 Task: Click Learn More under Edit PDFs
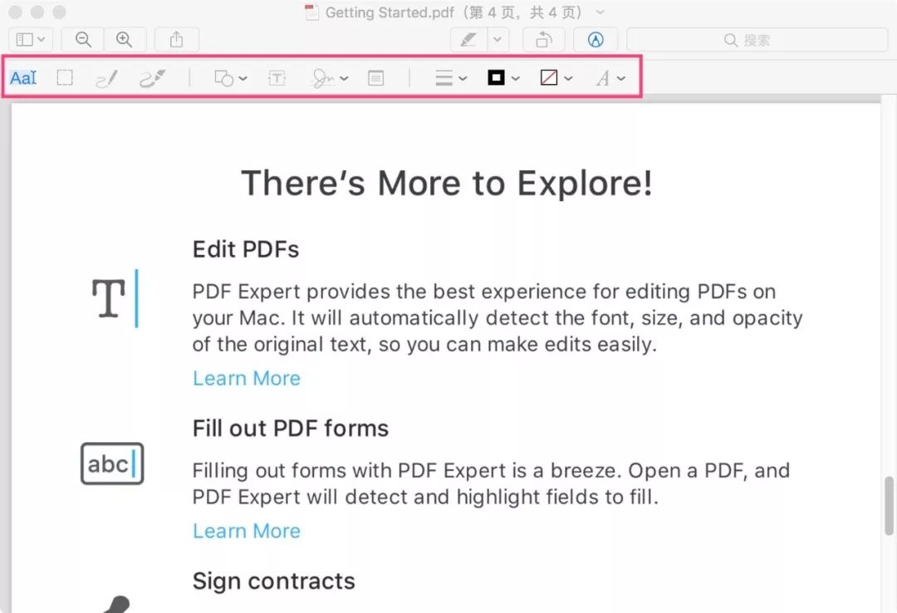pos(247,378)
